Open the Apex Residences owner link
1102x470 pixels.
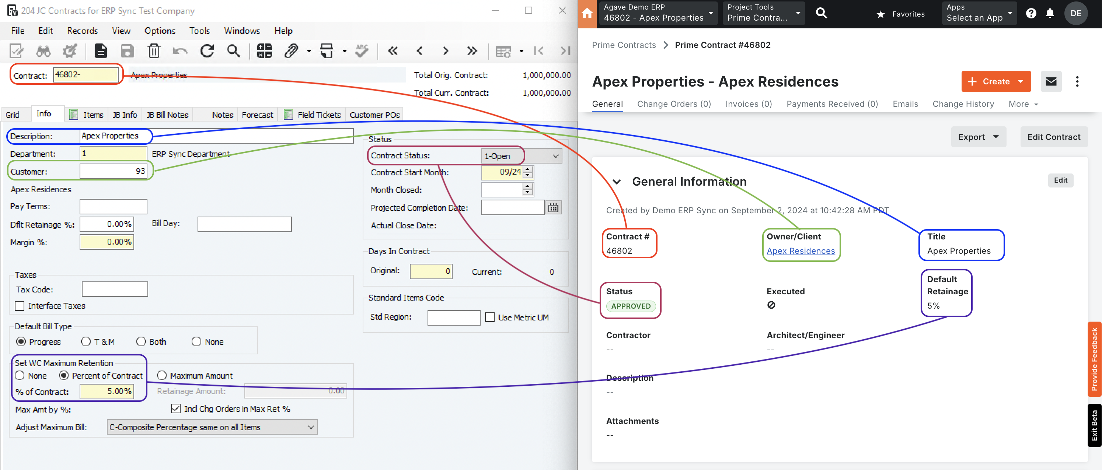(x=801, y=251)
